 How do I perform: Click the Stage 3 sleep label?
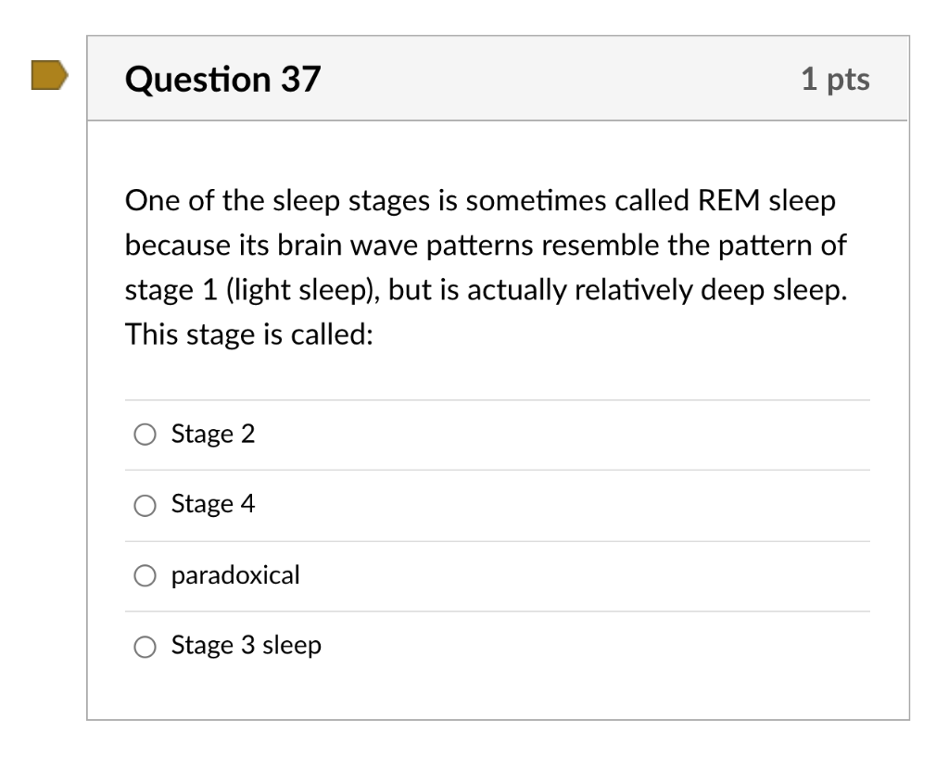[245, 645]
